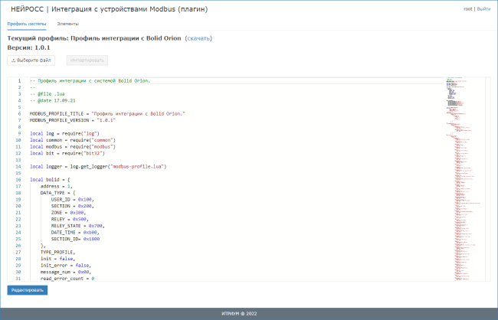Click the Выйти logout link
This screenshot has height=320, width=498.
click(483, 9)
